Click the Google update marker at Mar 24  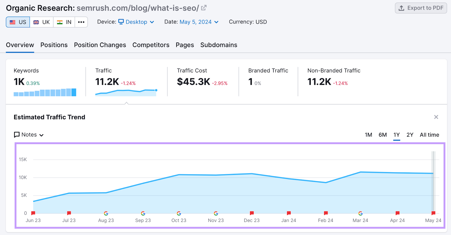coord(360,213)
